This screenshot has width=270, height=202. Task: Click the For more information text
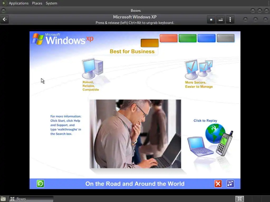pyautogui.click(x=66, y=125)
